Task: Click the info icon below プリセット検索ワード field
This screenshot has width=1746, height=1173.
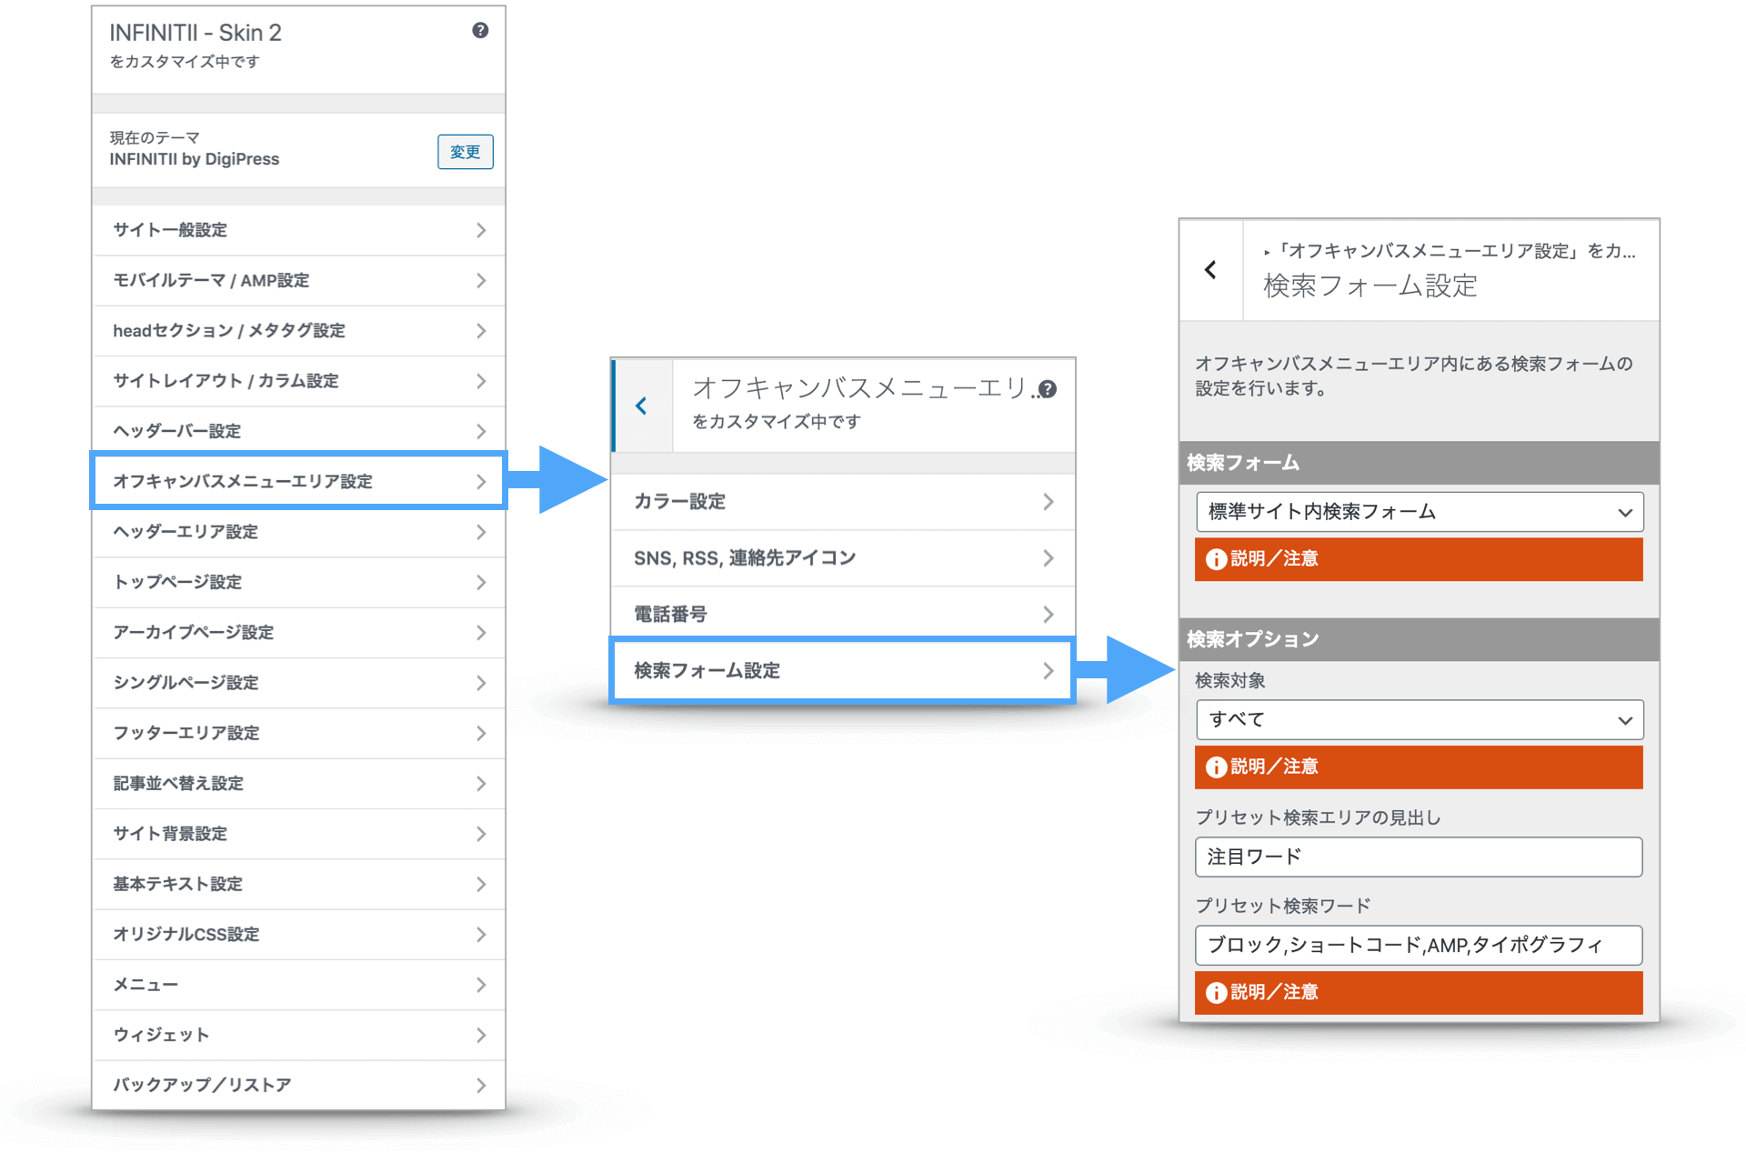Action: point(1216,993)
